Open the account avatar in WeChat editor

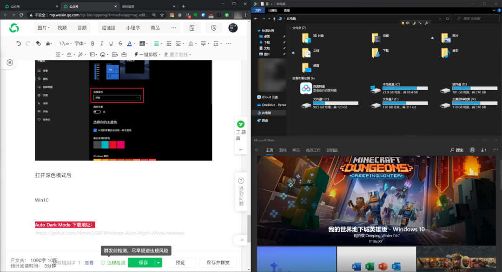(x=233, y=28)
